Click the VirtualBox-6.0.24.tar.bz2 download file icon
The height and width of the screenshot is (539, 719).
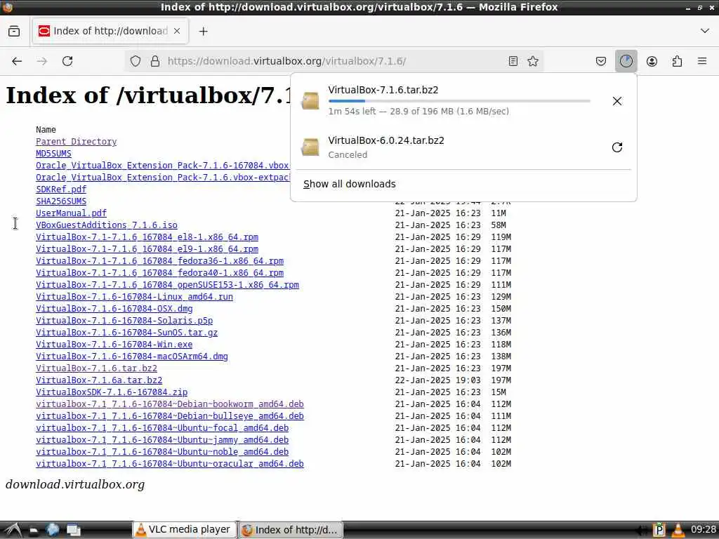click(x=310, y=147)
